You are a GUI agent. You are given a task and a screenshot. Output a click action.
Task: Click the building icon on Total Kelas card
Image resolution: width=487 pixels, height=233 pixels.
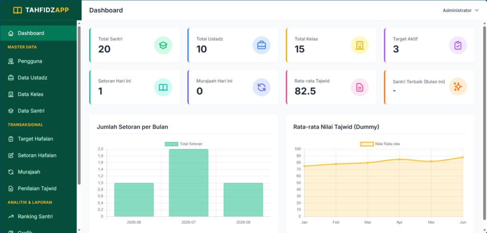coord(360,45)
